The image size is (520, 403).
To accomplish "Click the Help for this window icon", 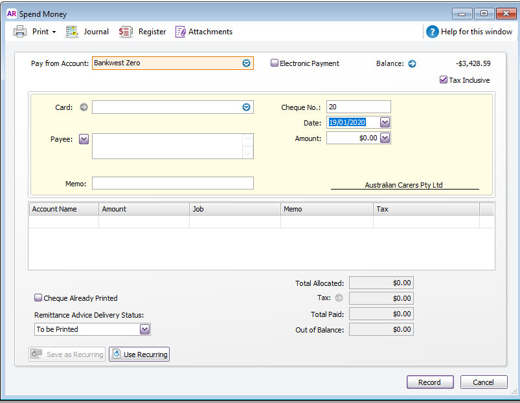I will pyautogui.click(x=433, y=32).
